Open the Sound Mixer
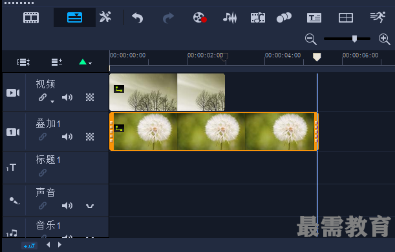This screenshot has height=252, width=395. (230, 17)
